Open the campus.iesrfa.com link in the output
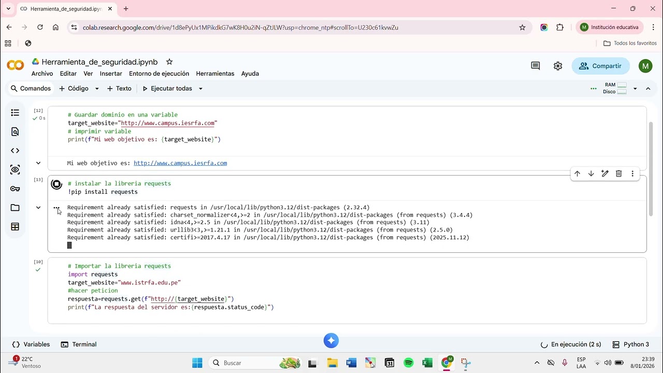The width and height of the screenshot is (663, 373). coord(180,163)
